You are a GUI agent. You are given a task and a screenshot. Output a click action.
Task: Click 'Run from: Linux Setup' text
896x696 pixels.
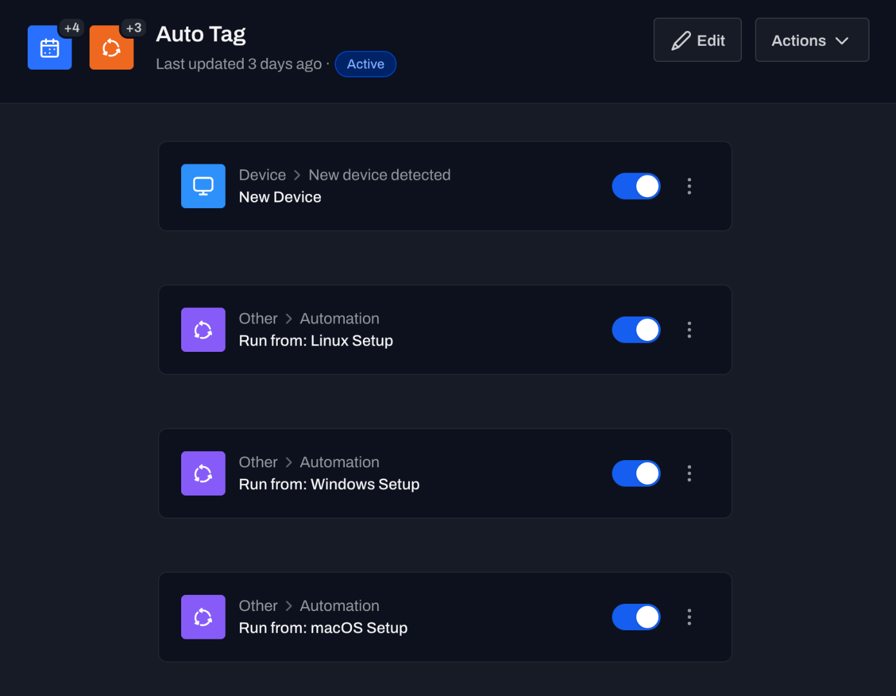click(x=316, y=341)
